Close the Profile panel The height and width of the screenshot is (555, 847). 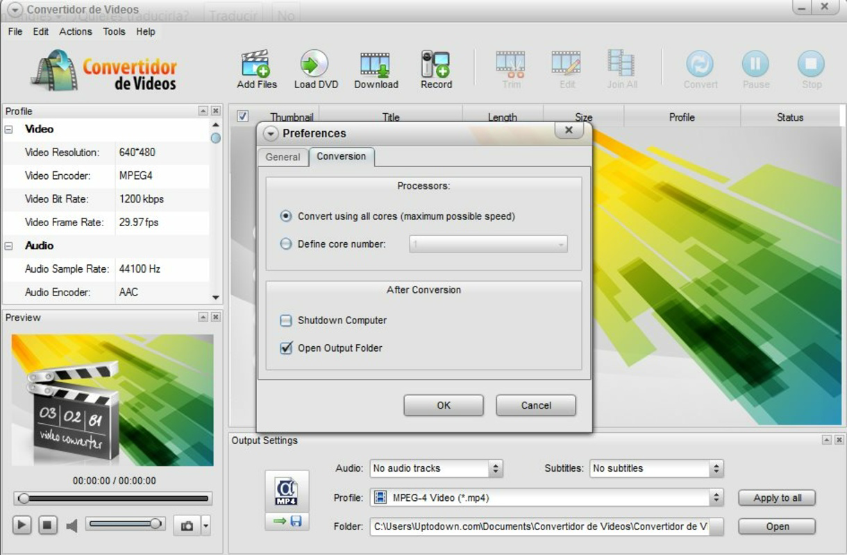tap(216, 111)
